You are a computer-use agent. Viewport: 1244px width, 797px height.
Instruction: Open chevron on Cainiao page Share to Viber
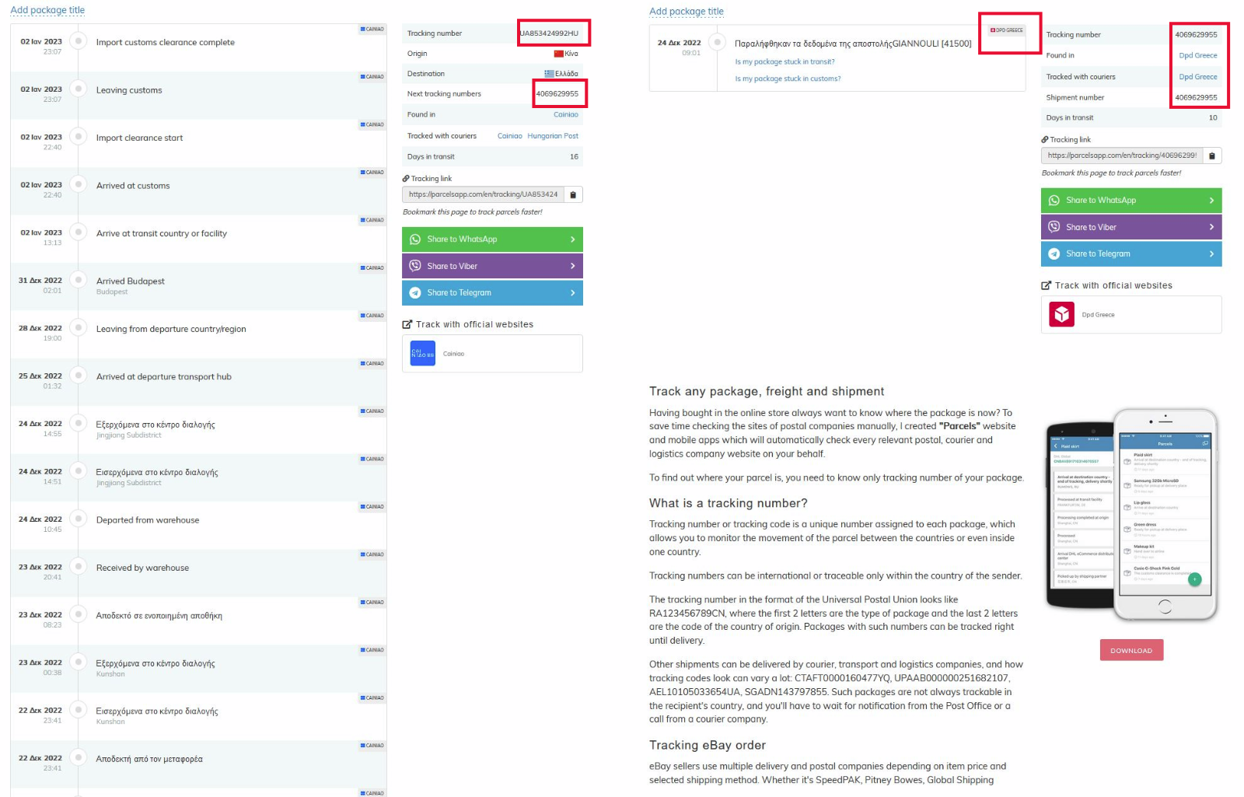click(x=573, y=266)
